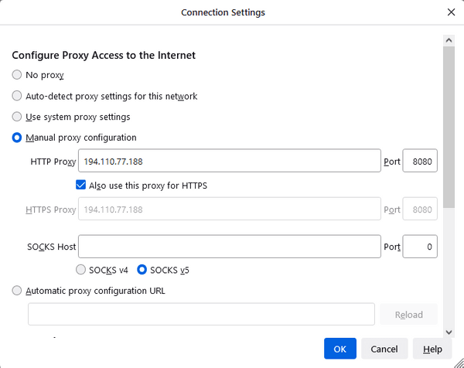Click the scroll up arrow
Screen dimensions: 464x368
[x=449, y=40]
